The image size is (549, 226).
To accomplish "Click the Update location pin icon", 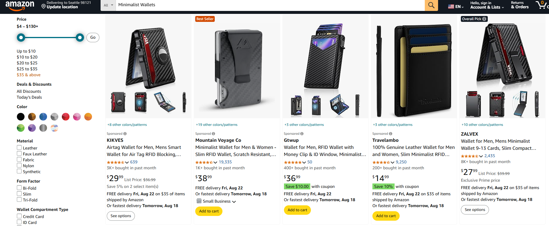I will 43,6.
